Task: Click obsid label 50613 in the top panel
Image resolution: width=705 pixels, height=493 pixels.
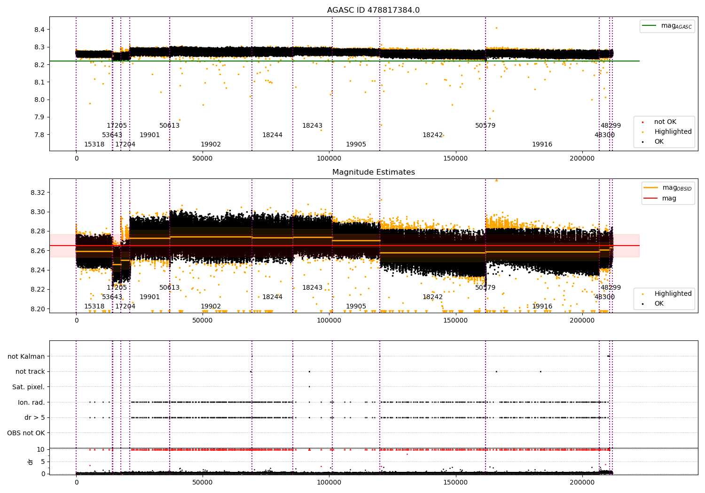Action: (x=169, y=126)
